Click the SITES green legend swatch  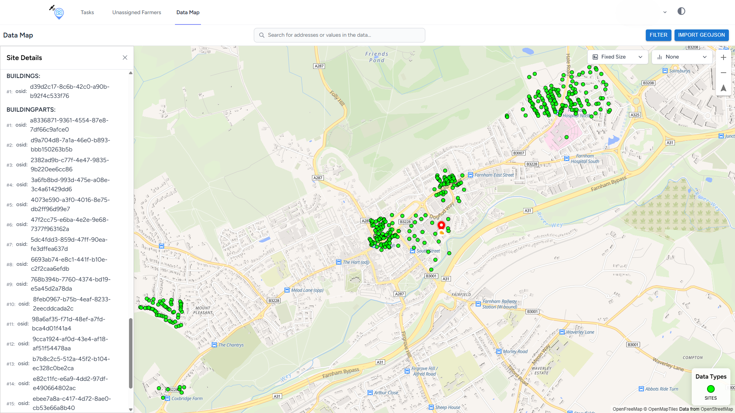(710, 389)
